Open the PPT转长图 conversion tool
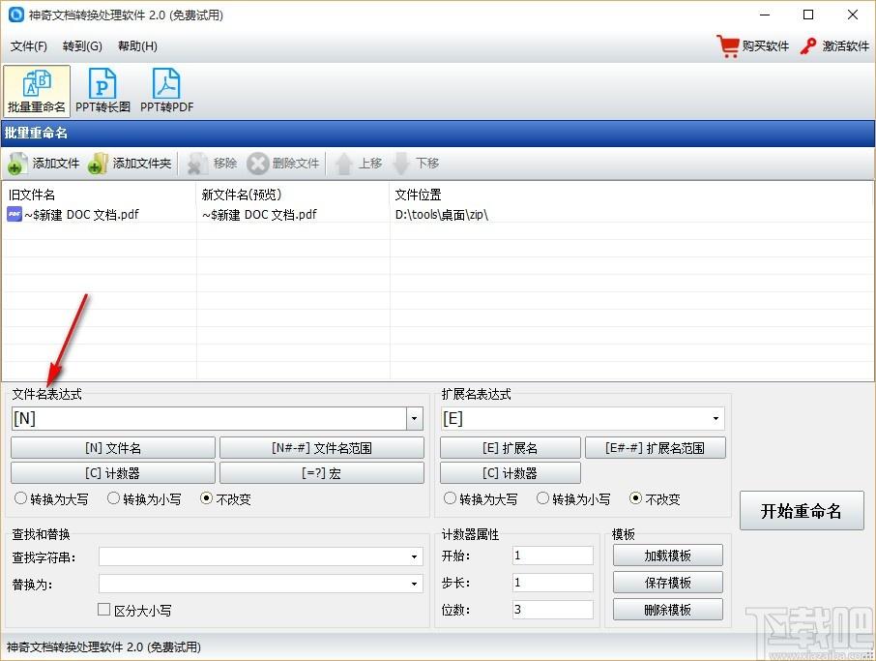 [x=102, y=85]
